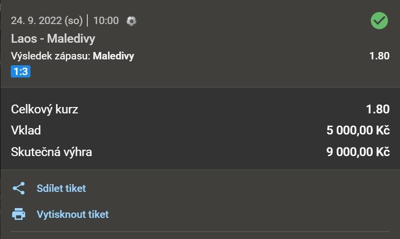Select the 5 000,00 Kč stake amount
This screenshot has height=239, width=400.
(x=358, y=131)
